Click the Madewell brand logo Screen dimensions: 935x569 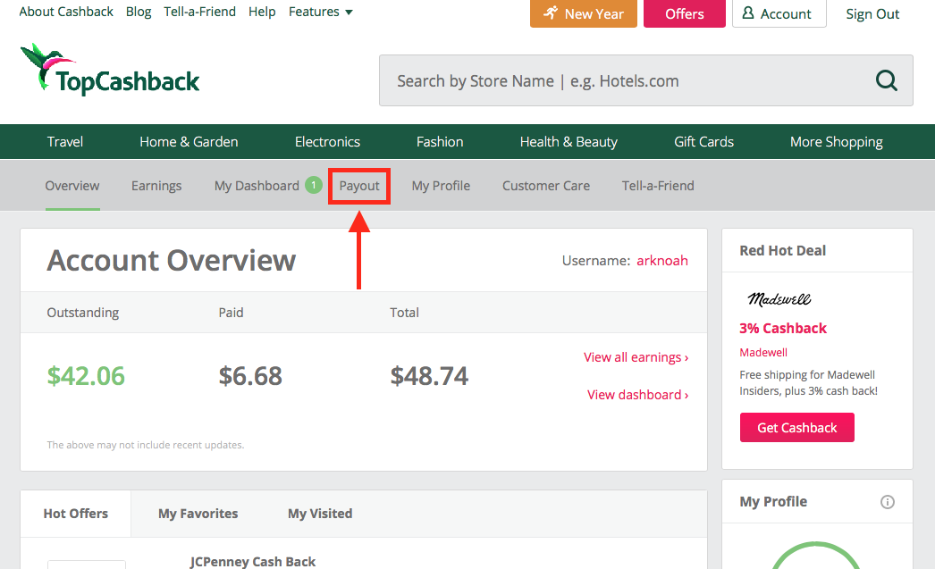coord(779,299)
